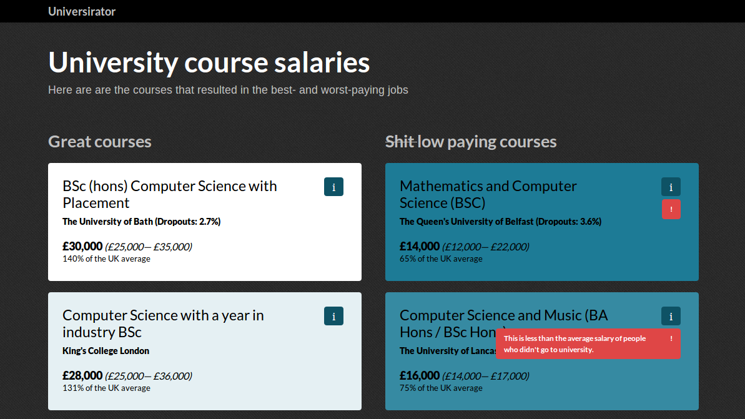Click red warning icon on Belfast course card

[x=671, y=209]
